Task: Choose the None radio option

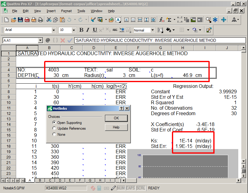Action: pos(54,134)
